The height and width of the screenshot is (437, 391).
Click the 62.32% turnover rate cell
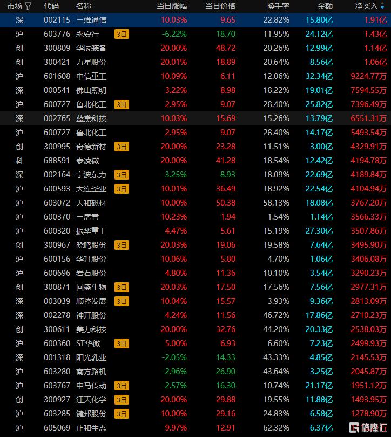[277, 428]
